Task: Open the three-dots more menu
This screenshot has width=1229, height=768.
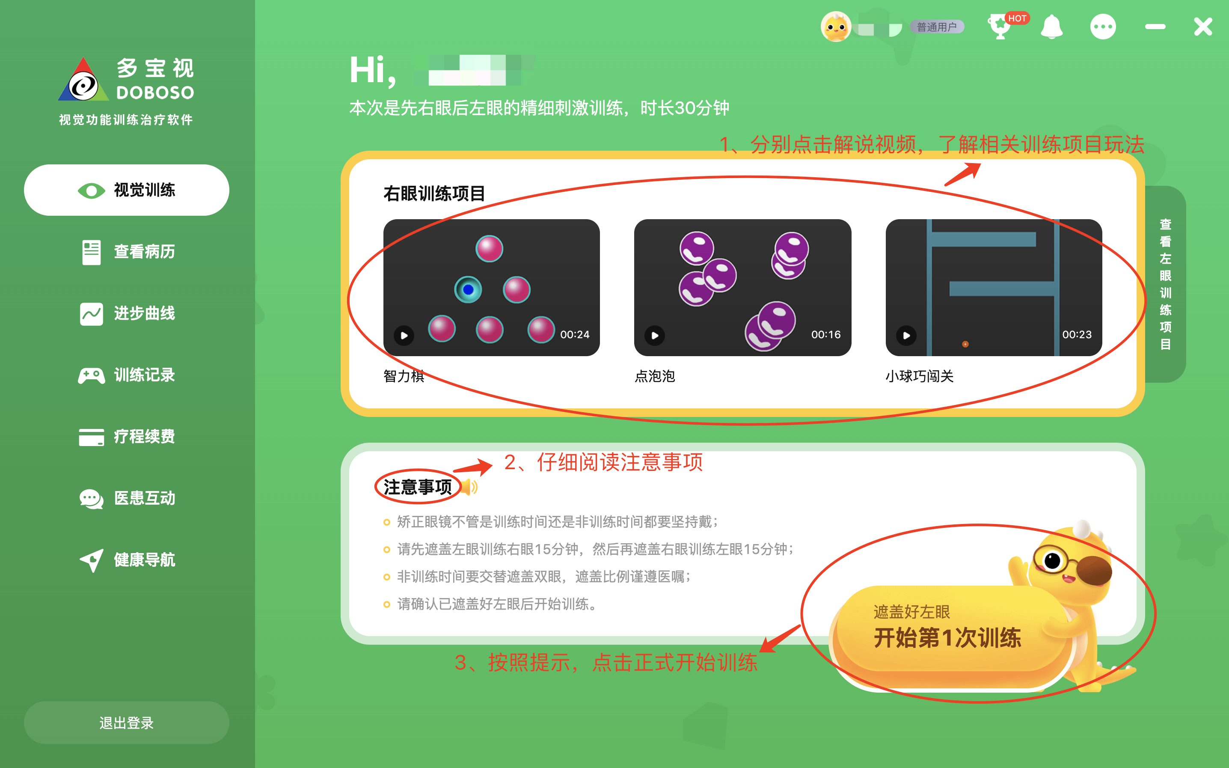Action: click(x=1103, y=27)
